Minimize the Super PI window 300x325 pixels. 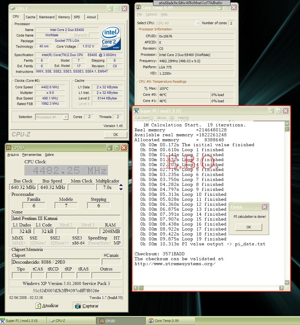[271, 111]
